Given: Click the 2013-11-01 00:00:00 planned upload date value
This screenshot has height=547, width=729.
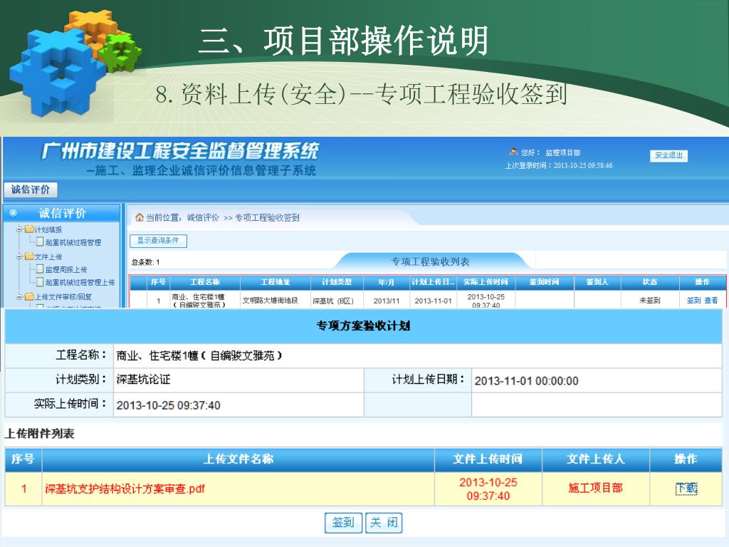Looking at the screenshot, I should (526, 381).
